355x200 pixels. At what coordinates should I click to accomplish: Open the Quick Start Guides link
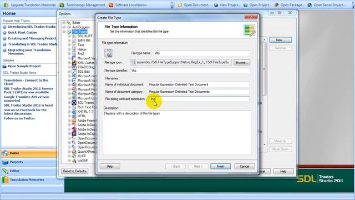pyautogui.click(x=22, y=33)
